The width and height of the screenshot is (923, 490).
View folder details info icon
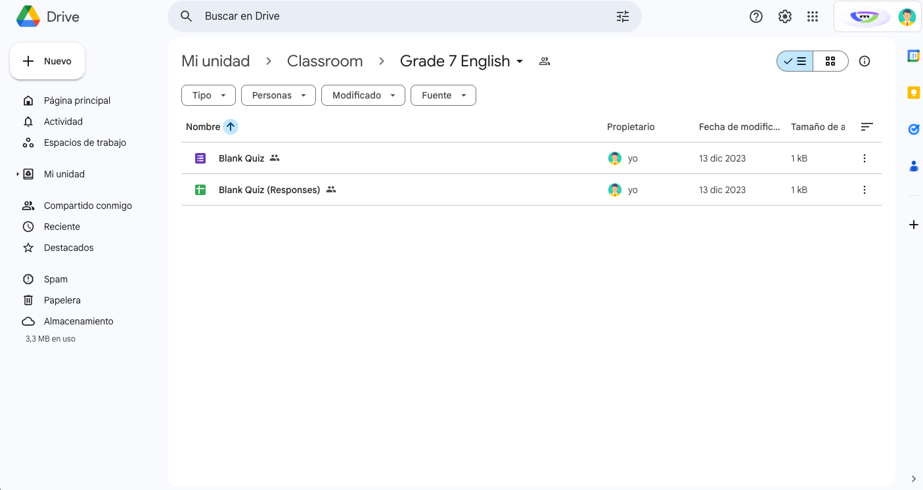point(865,61)
